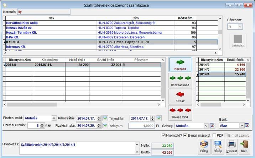Expand the Fizetési mód dropdown
Screen dimensions: 255x158
coord(54,118)
